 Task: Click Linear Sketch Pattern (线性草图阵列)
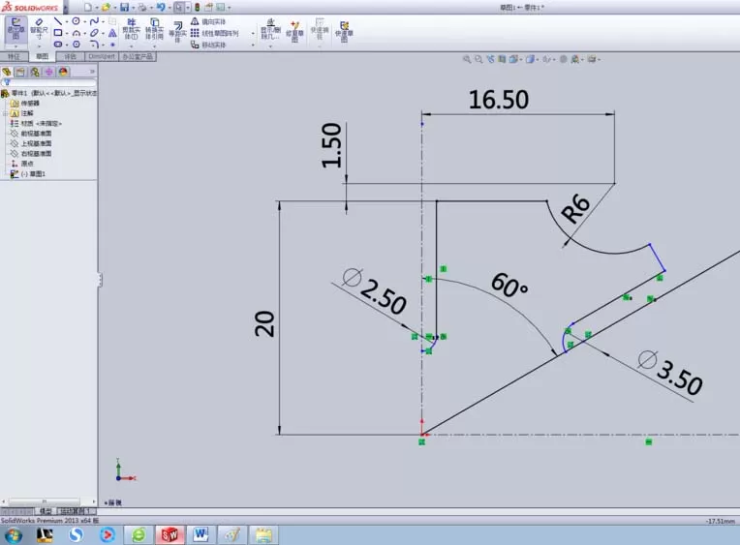tap(215, 33)
